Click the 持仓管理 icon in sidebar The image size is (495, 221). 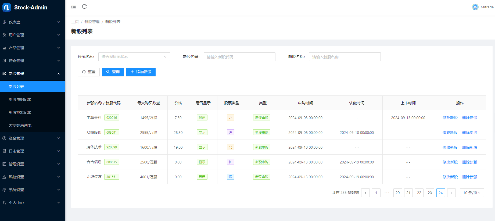(4, 61)
